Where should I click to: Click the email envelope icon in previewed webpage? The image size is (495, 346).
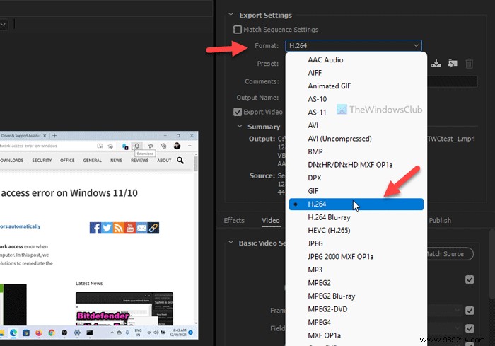point(141,228)
